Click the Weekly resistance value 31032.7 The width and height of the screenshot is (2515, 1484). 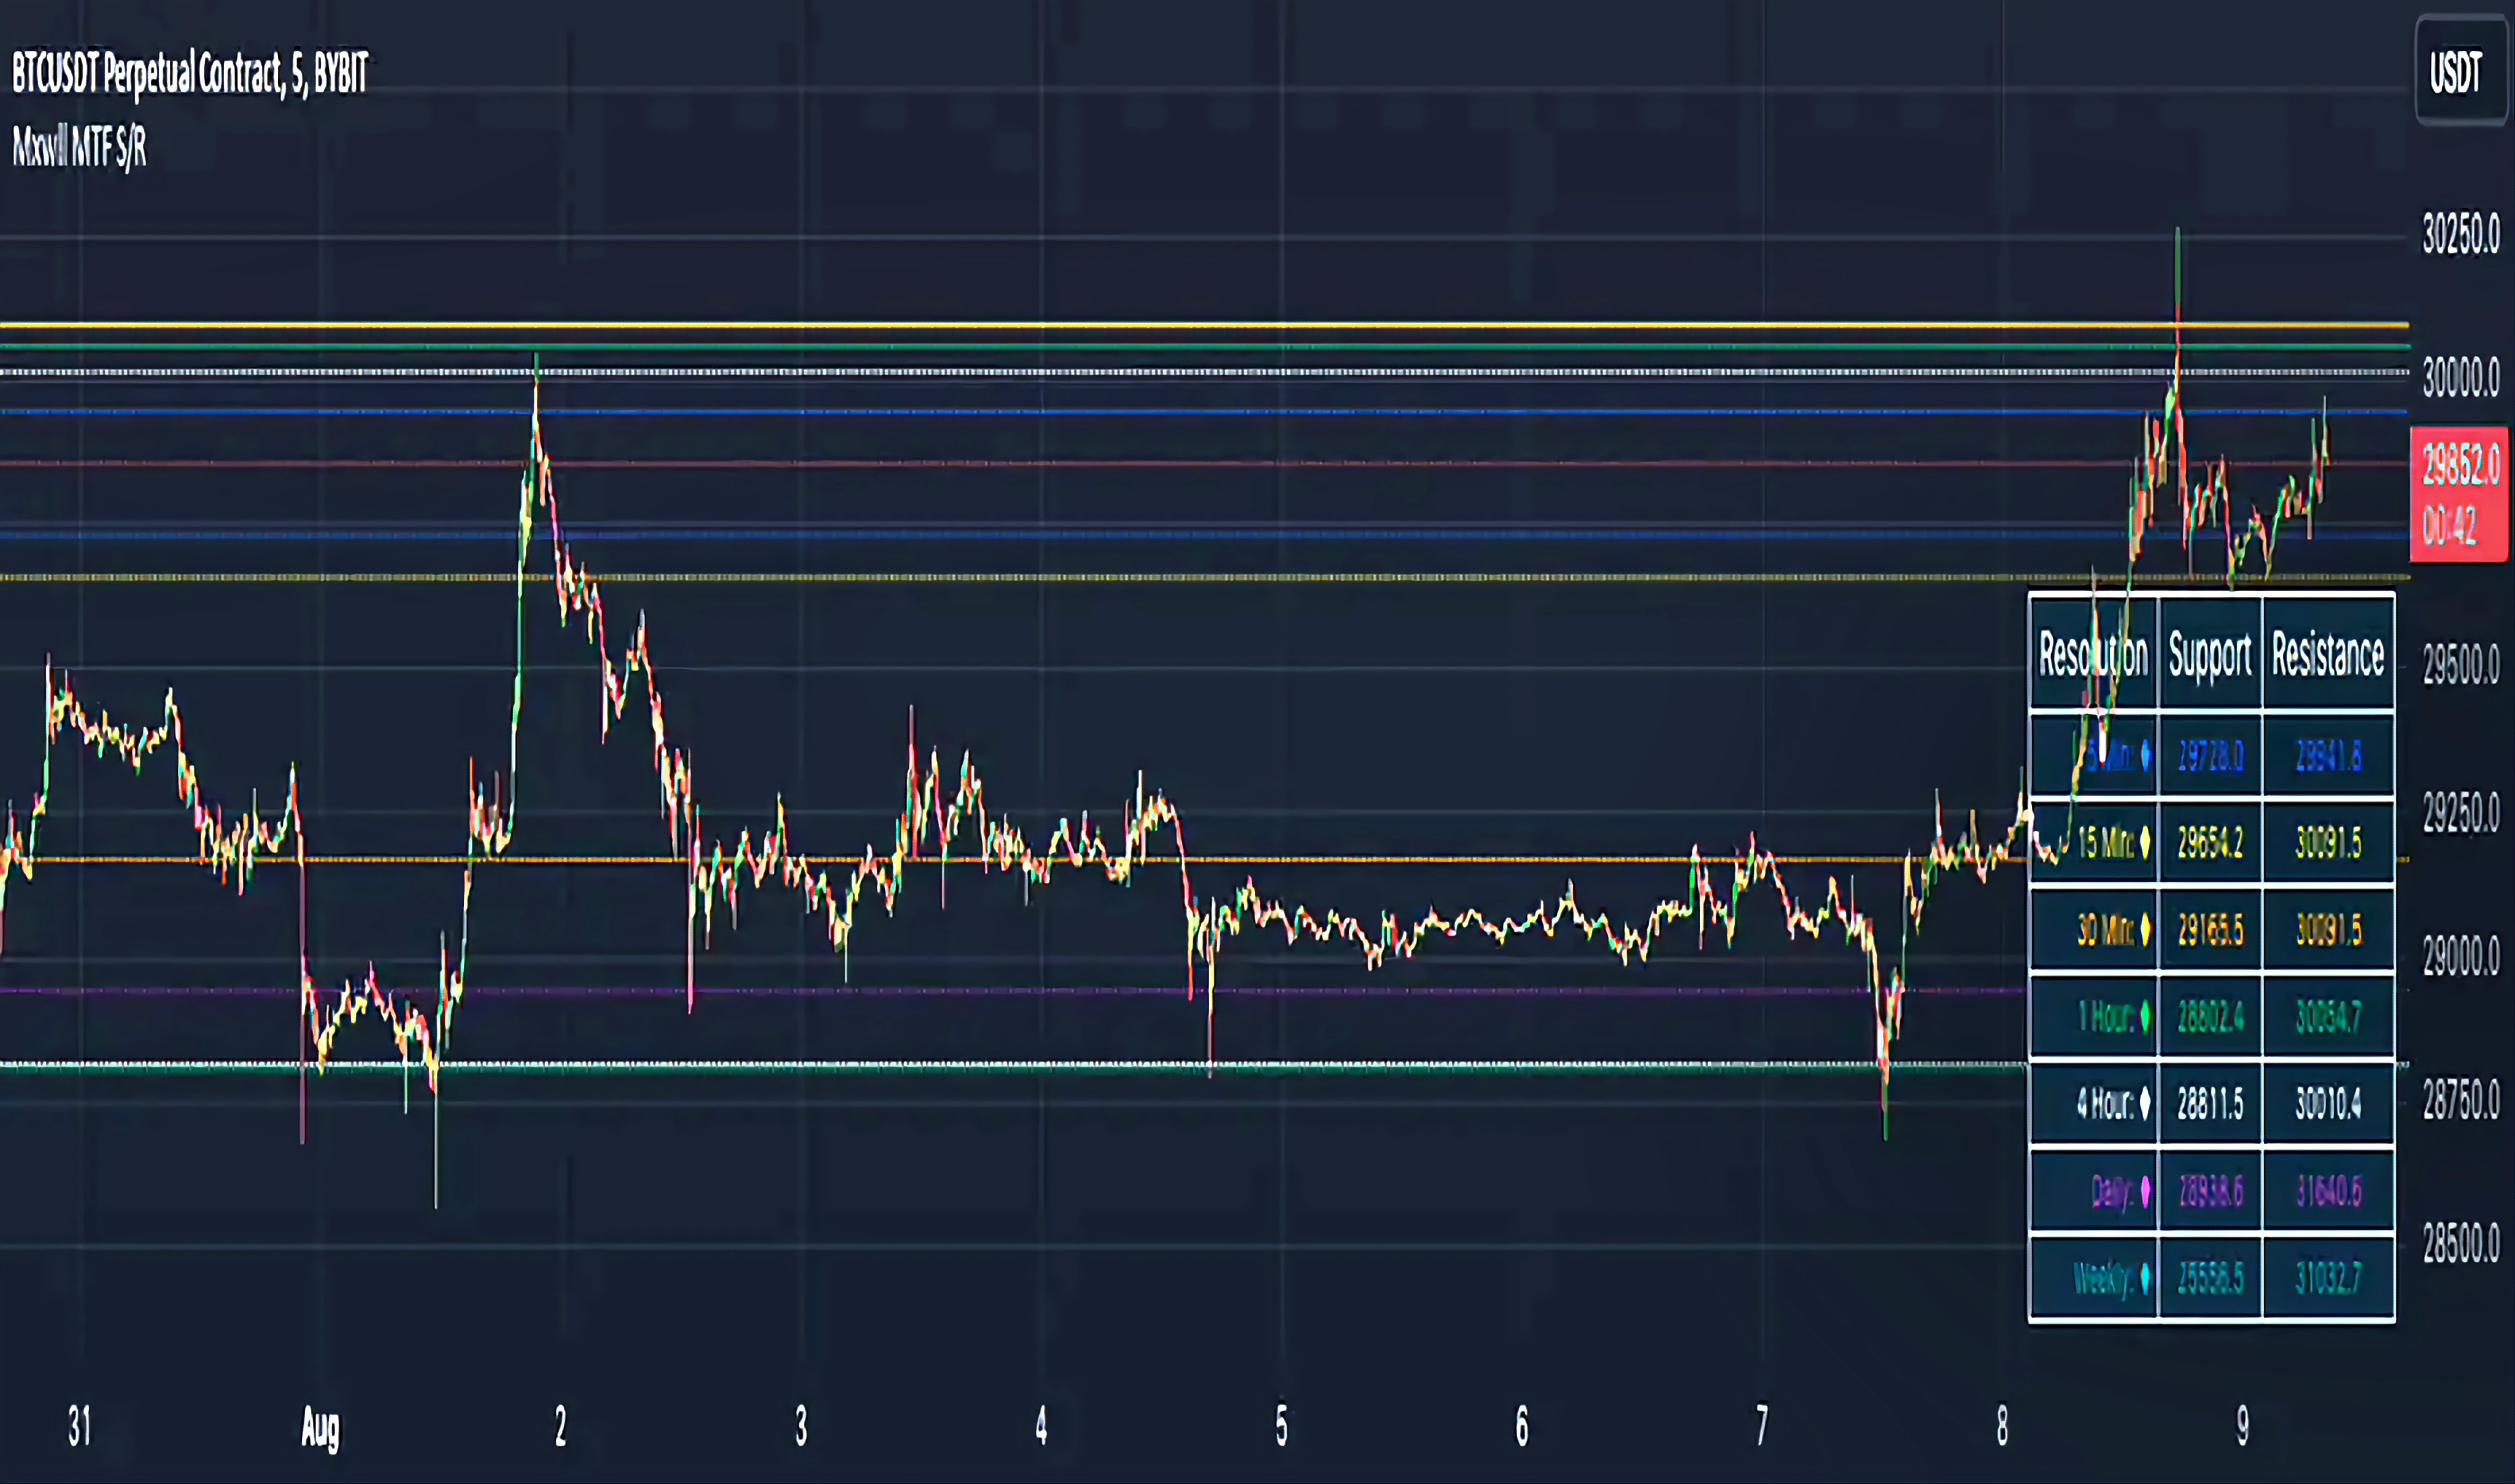[2328, 1278]
